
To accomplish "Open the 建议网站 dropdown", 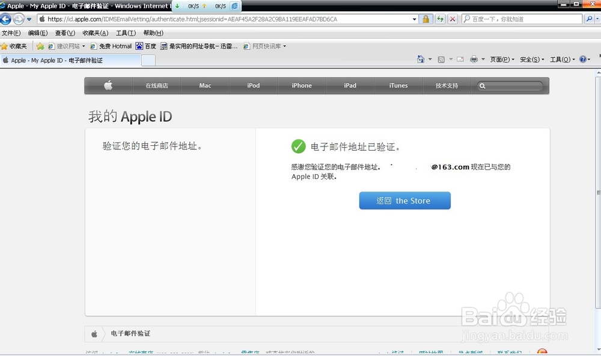I will [x=66, y=46].
